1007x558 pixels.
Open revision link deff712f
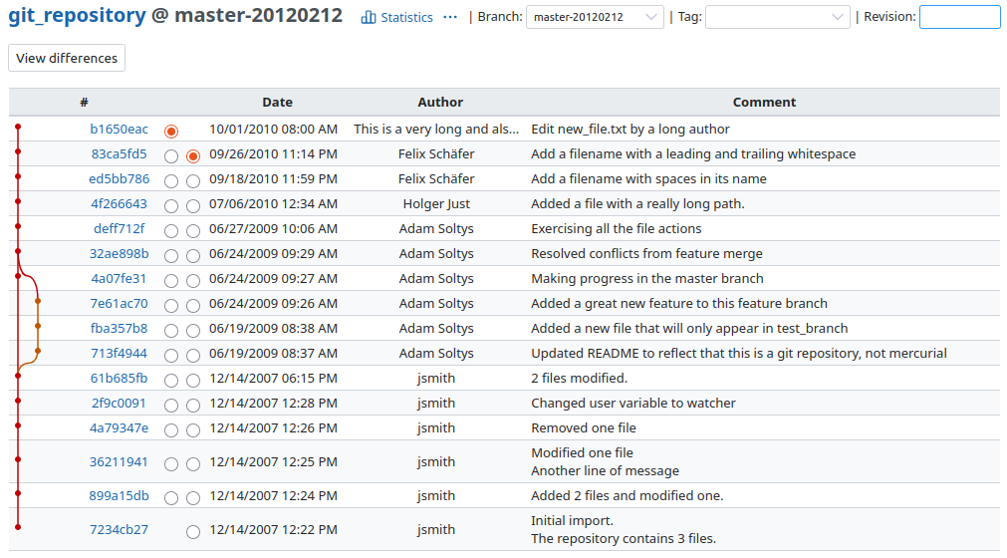click(x=119, y=229)
